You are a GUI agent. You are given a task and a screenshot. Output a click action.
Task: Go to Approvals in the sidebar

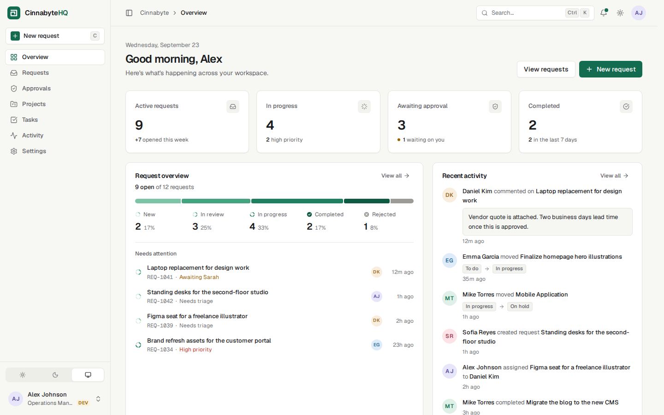coord(55,89)
